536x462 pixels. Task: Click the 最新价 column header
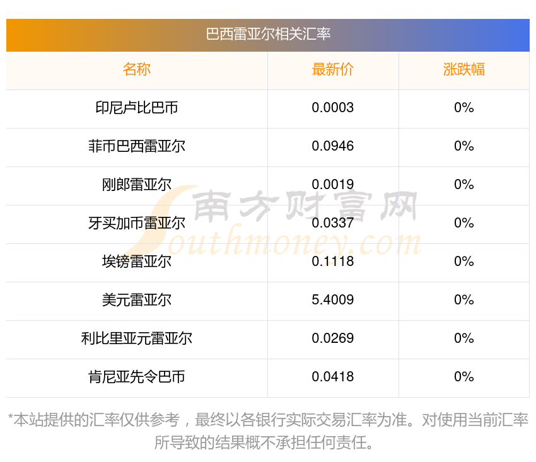click(x=332, y=69)
